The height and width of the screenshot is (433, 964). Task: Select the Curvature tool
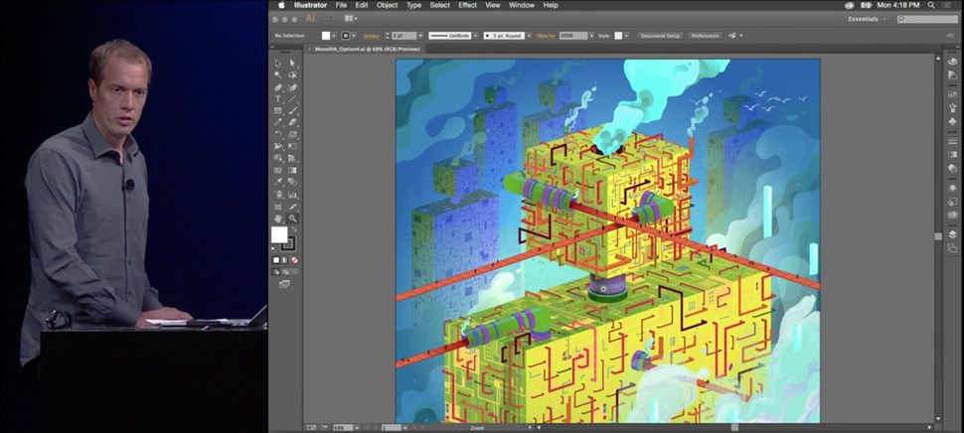[x=292, y=86]
